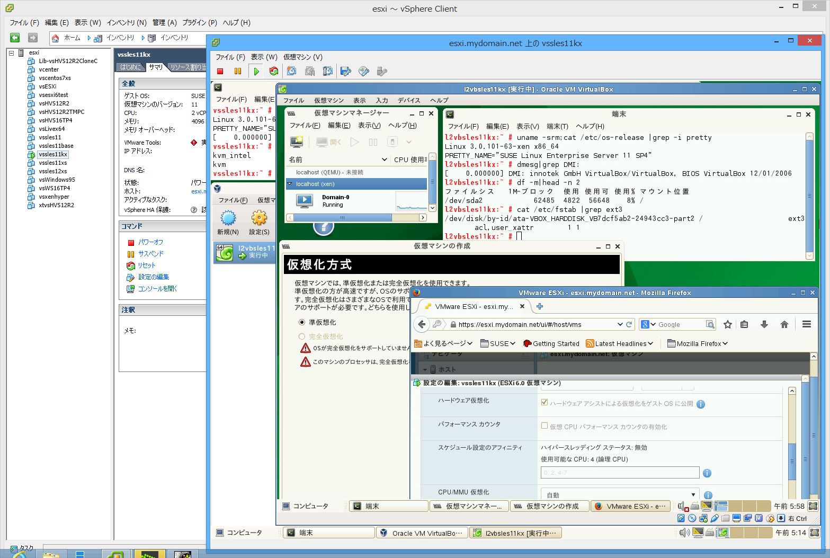Click リセット command link

click(147, 265)
